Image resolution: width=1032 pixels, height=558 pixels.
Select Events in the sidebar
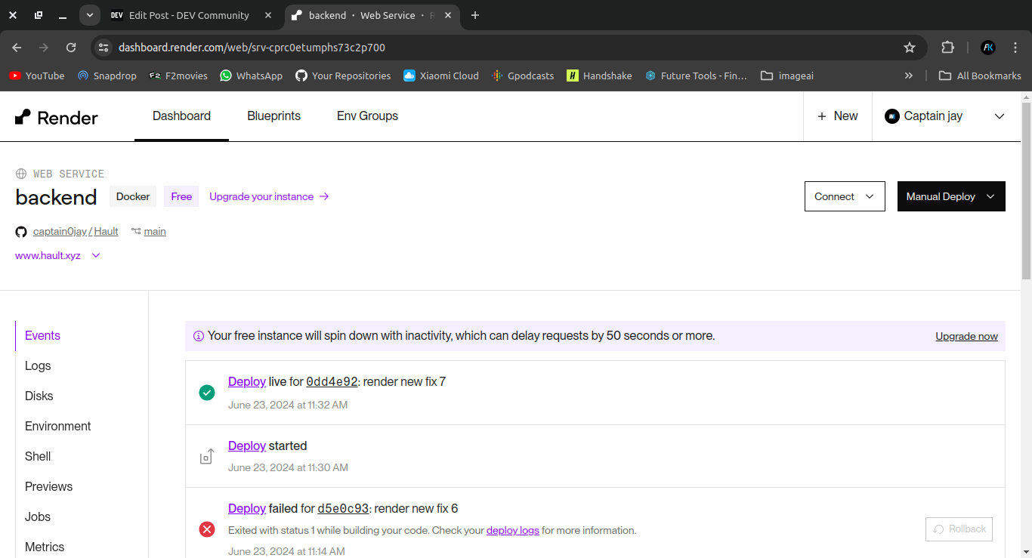tap(42, 336)
